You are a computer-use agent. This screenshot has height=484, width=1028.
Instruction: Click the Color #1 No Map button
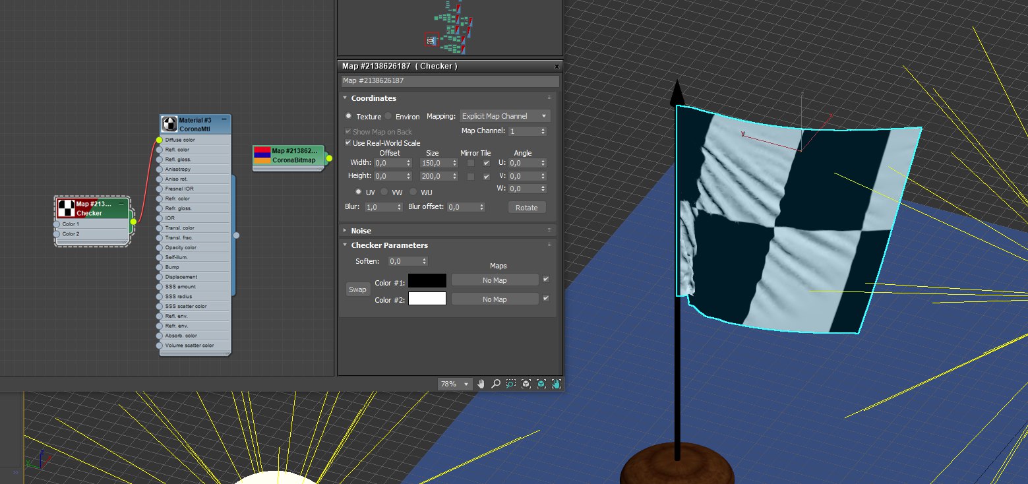[x=495, y=280]
